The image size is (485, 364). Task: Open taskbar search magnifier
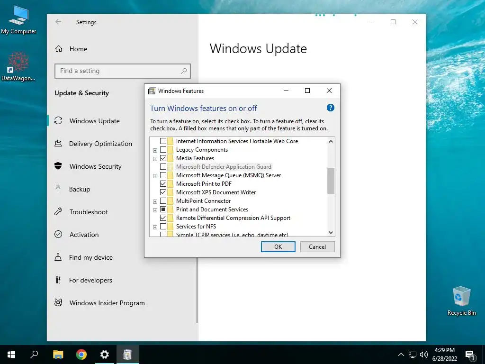pyautogui.click(x=34, y=355)
